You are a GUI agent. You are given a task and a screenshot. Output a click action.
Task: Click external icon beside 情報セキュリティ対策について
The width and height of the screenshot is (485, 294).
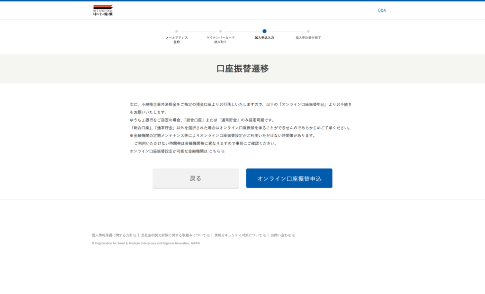pos(264,235)
